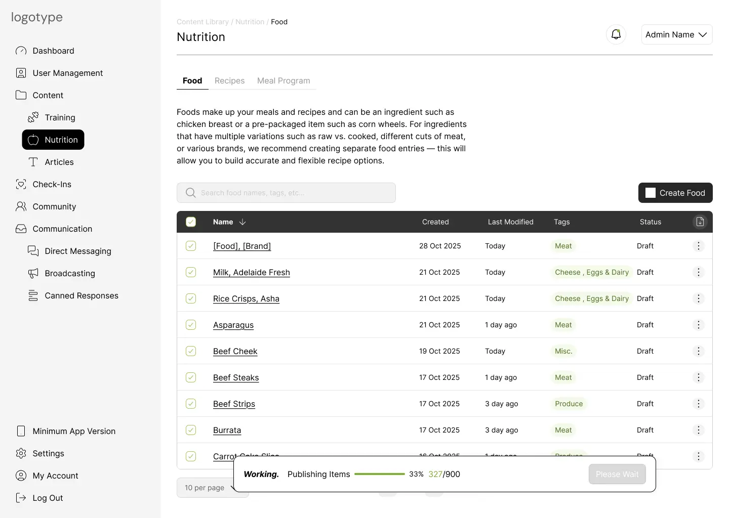The image size is (729, 518).
Task: Uncheck the Beef Steaks row checkbox
Action: pyautogui.click(x=191, y=377)
